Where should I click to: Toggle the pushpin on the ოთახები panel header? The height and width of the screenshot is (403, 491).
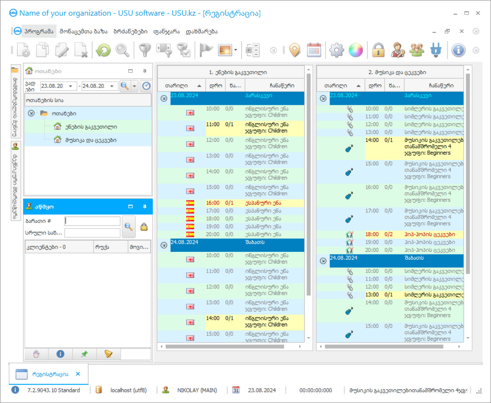click(x=145, y=71)
